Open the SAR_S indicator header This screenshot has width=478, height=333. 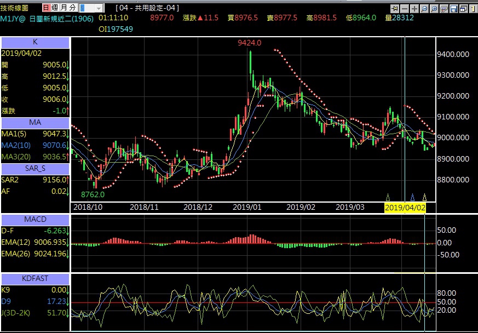35,168
